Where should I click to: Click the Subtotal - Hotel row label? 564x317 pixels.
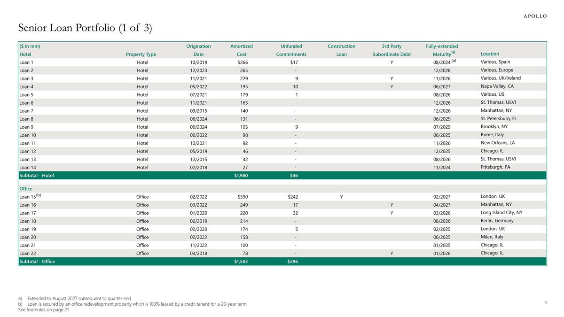click(37, 176)
